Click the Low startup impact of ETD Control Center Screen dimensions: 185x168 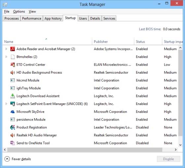167,65
